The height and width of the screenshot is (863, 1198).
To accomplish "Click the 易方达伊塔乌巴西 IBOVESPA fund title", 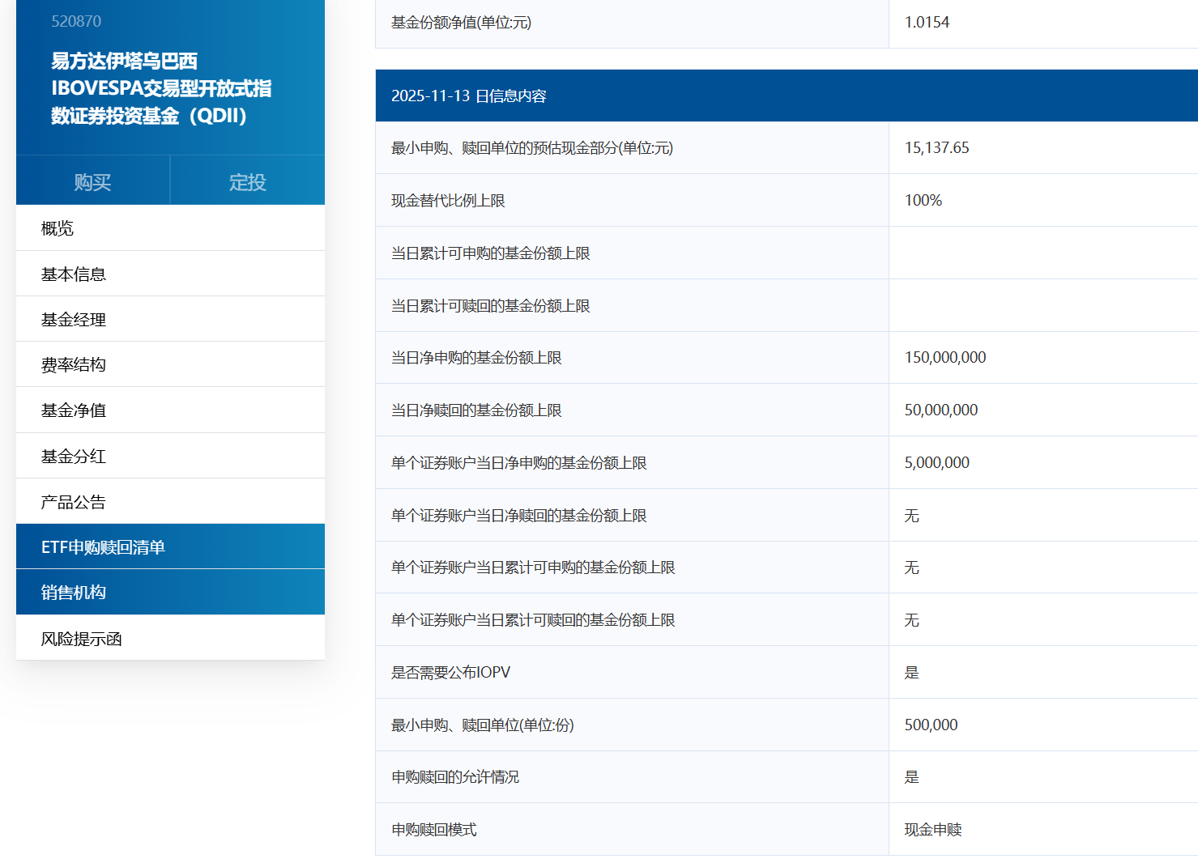I will coord(161,88).
